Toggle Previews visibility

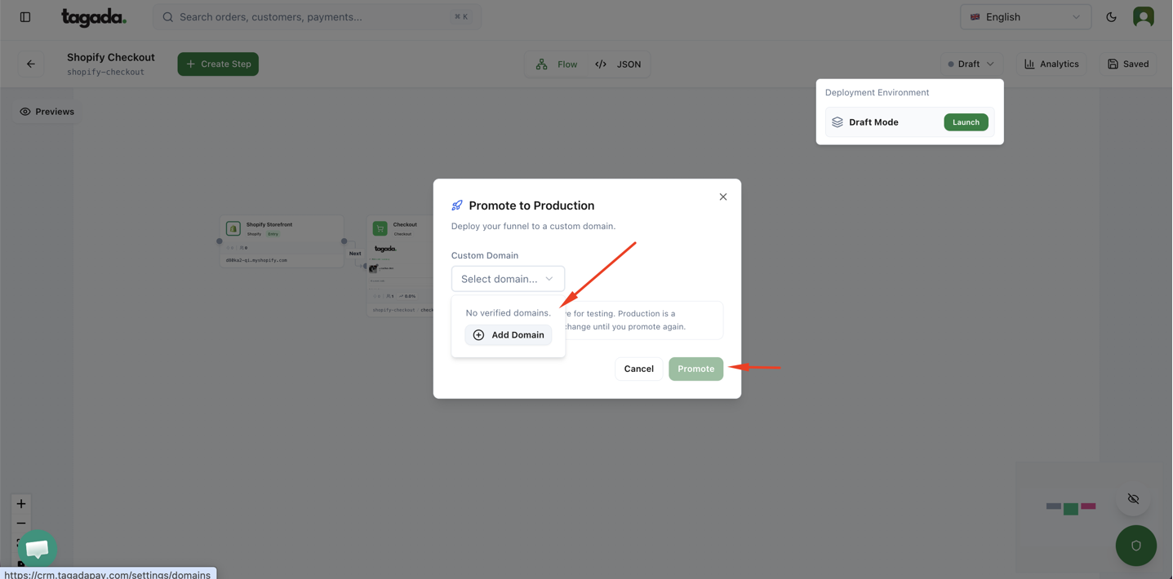coord(47,112)
